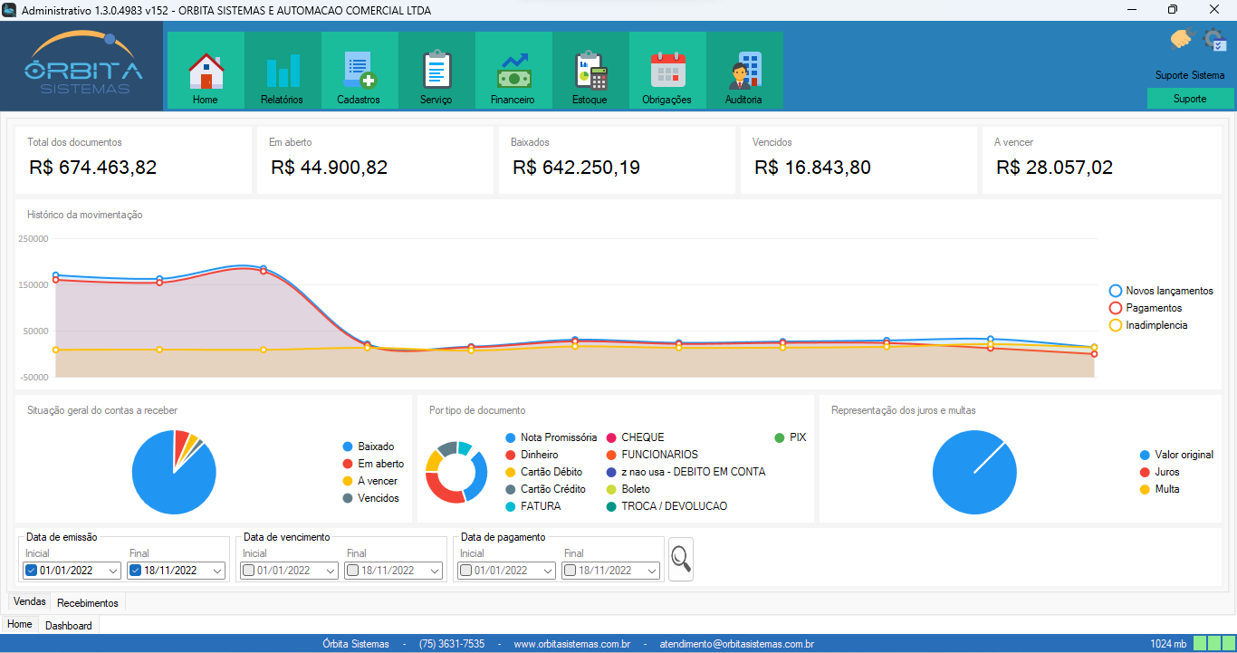
Task: Click the system update icon near Suporte Sistema
Action: click(1213, 41)
